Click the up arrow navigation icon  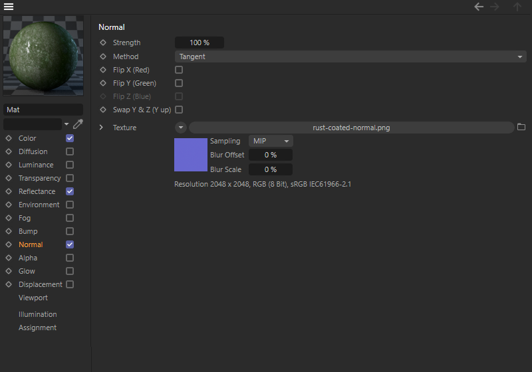[517, 7]
